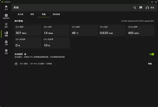The height and width of the screenshot is (107, 158).
Task: Click the 恢复 restore button
Action: click(x=150, y=64)
